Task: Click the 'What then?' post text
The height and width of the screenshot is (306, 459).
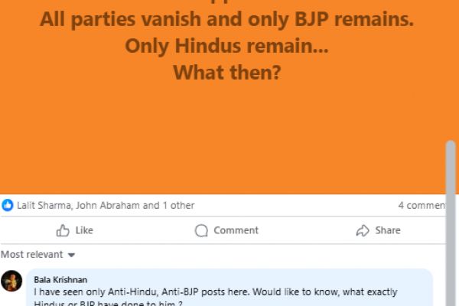Action: tap(227, 73)
